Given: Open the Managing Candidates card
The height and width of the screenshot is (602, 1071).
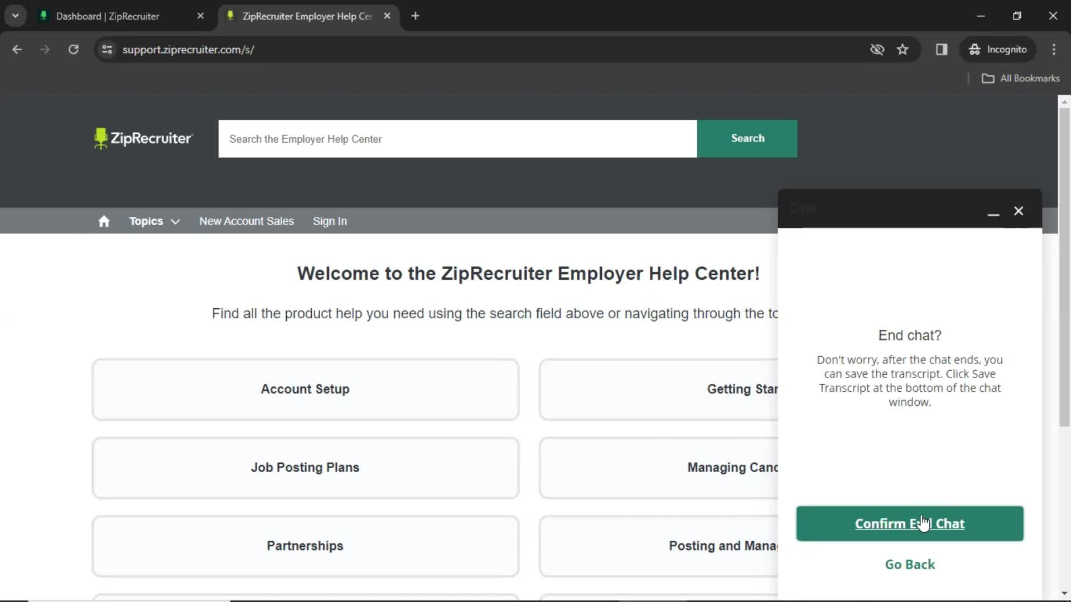Looking at the screenshot, I should click(659, 468).
